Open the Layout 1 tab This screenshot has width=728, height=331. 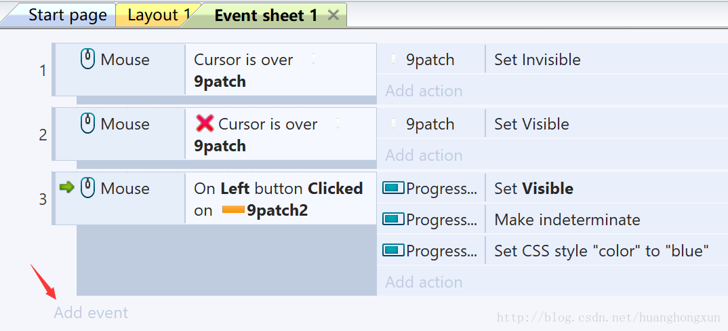pos(158,15)
